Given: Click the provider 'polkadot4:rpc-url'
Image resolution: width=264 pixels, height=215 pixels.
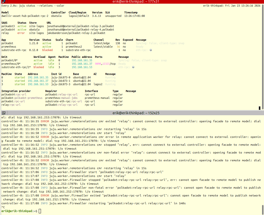Looking at the screenshot, I should click(x=14, y=94).
